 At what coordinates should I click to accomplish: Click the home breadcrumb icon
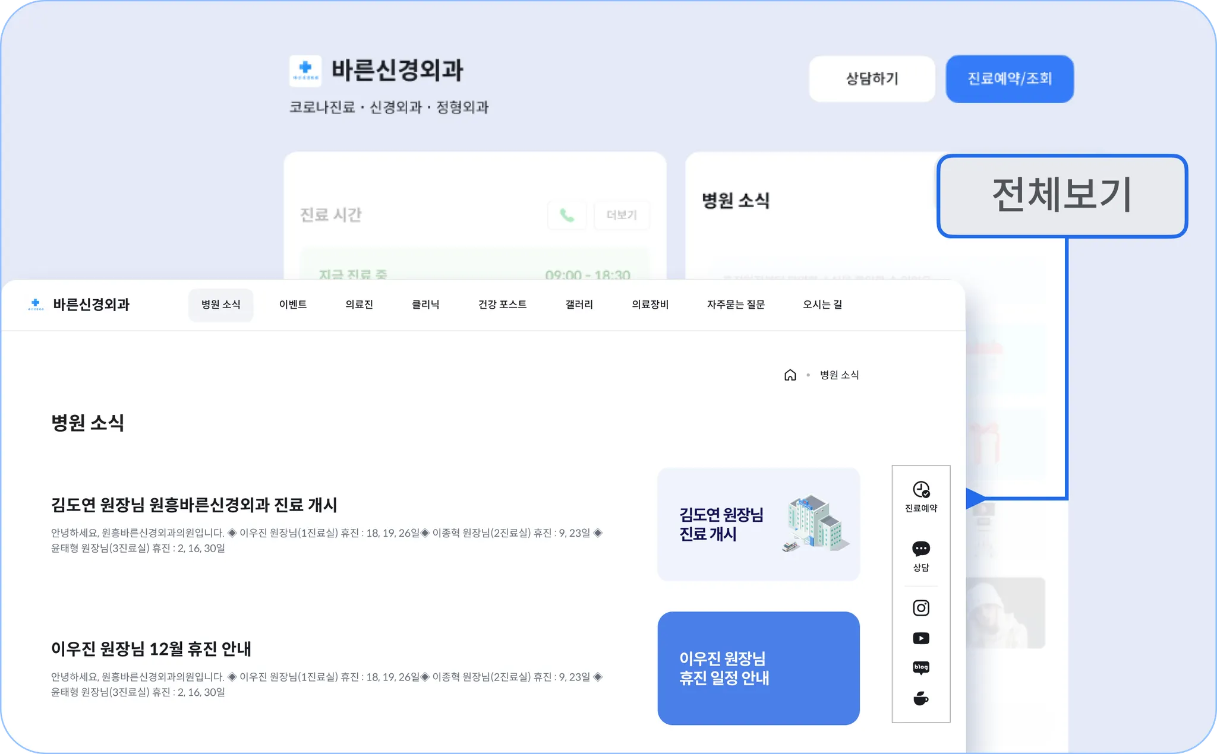pyautogui.click(x=790, y=375)
